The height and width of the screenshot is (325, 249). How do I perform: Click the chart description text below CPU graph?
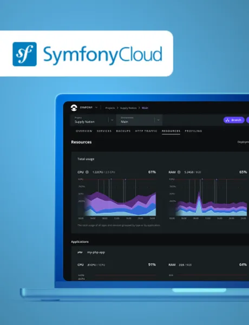click(x=119, y=225)
